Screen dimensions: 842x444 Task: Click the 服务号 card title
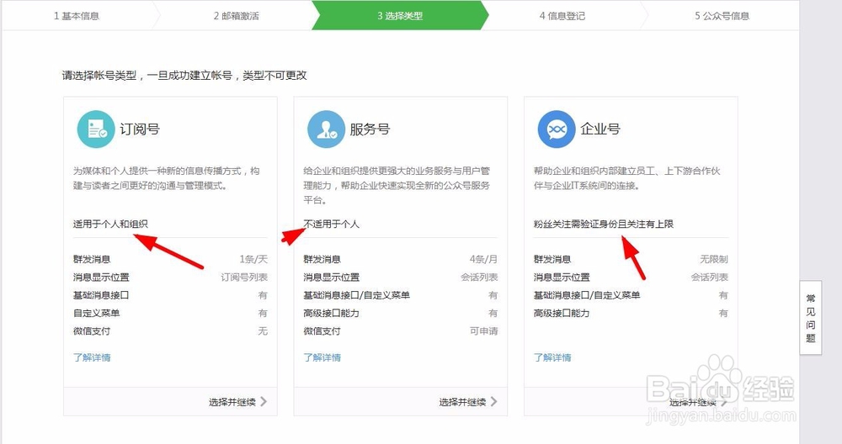coord(370,129)
